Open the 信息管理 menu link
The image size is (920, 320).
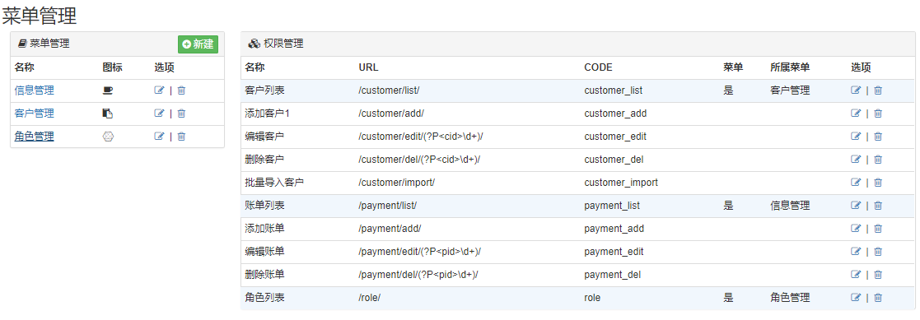coord(35,90)
